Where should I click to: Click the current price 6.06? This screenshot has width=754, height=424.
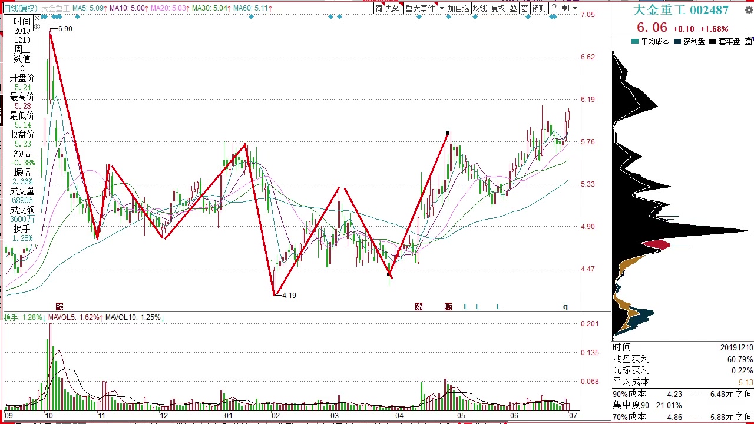pos(652,28)
